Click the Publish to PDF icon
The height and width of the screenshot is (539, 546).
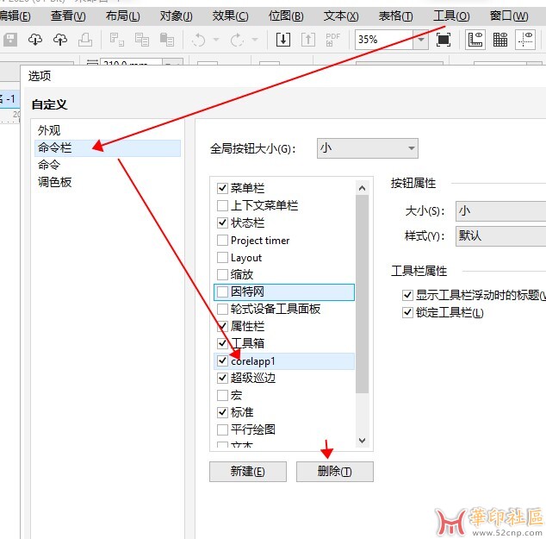(x=333, y=40)
